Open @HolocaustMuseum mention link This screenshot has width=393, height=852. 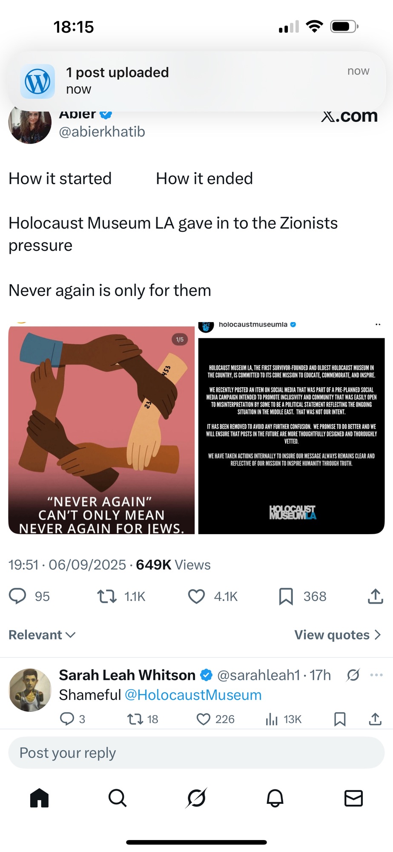point(193,695)
